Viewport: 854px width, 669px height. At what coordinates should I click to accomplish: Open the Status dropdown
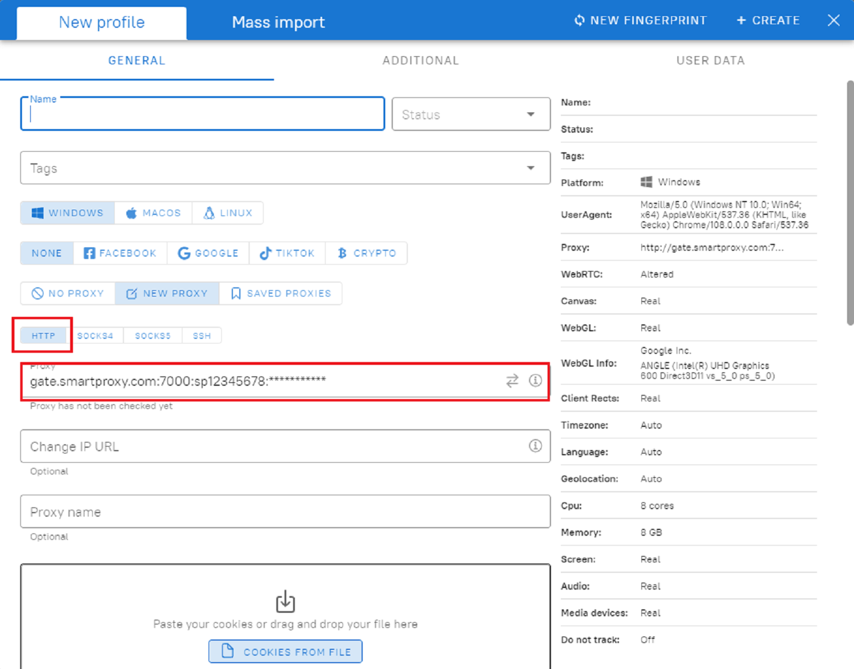click(471, 114)
